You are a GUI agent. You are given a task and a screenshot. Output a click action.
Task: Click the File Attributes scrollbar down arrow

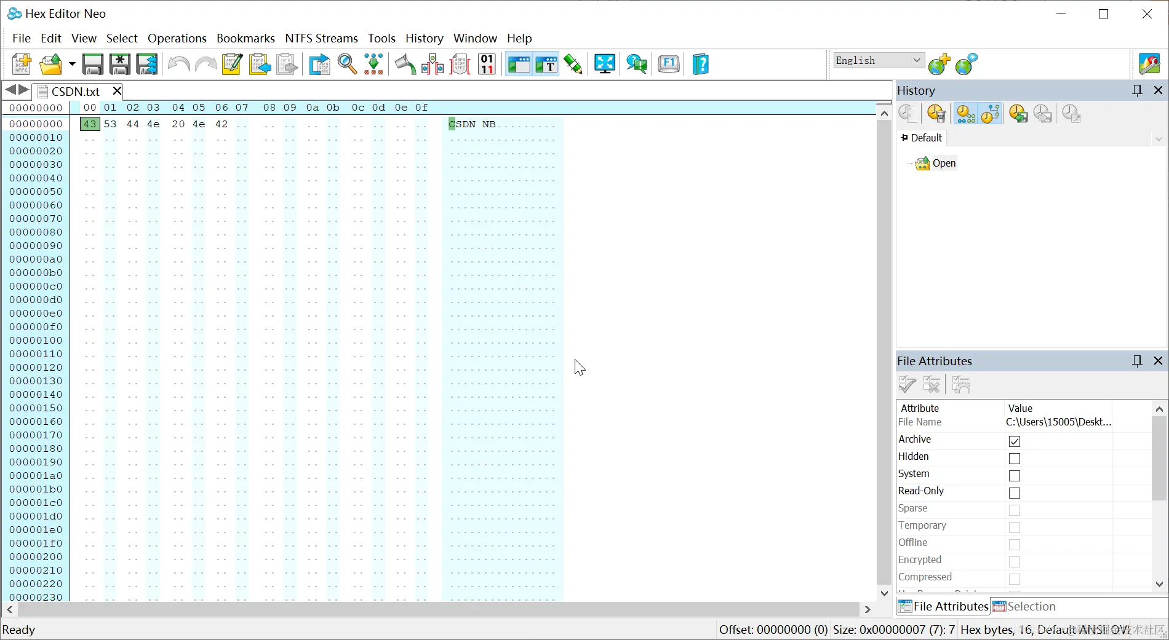click(x=1159, y=585)
